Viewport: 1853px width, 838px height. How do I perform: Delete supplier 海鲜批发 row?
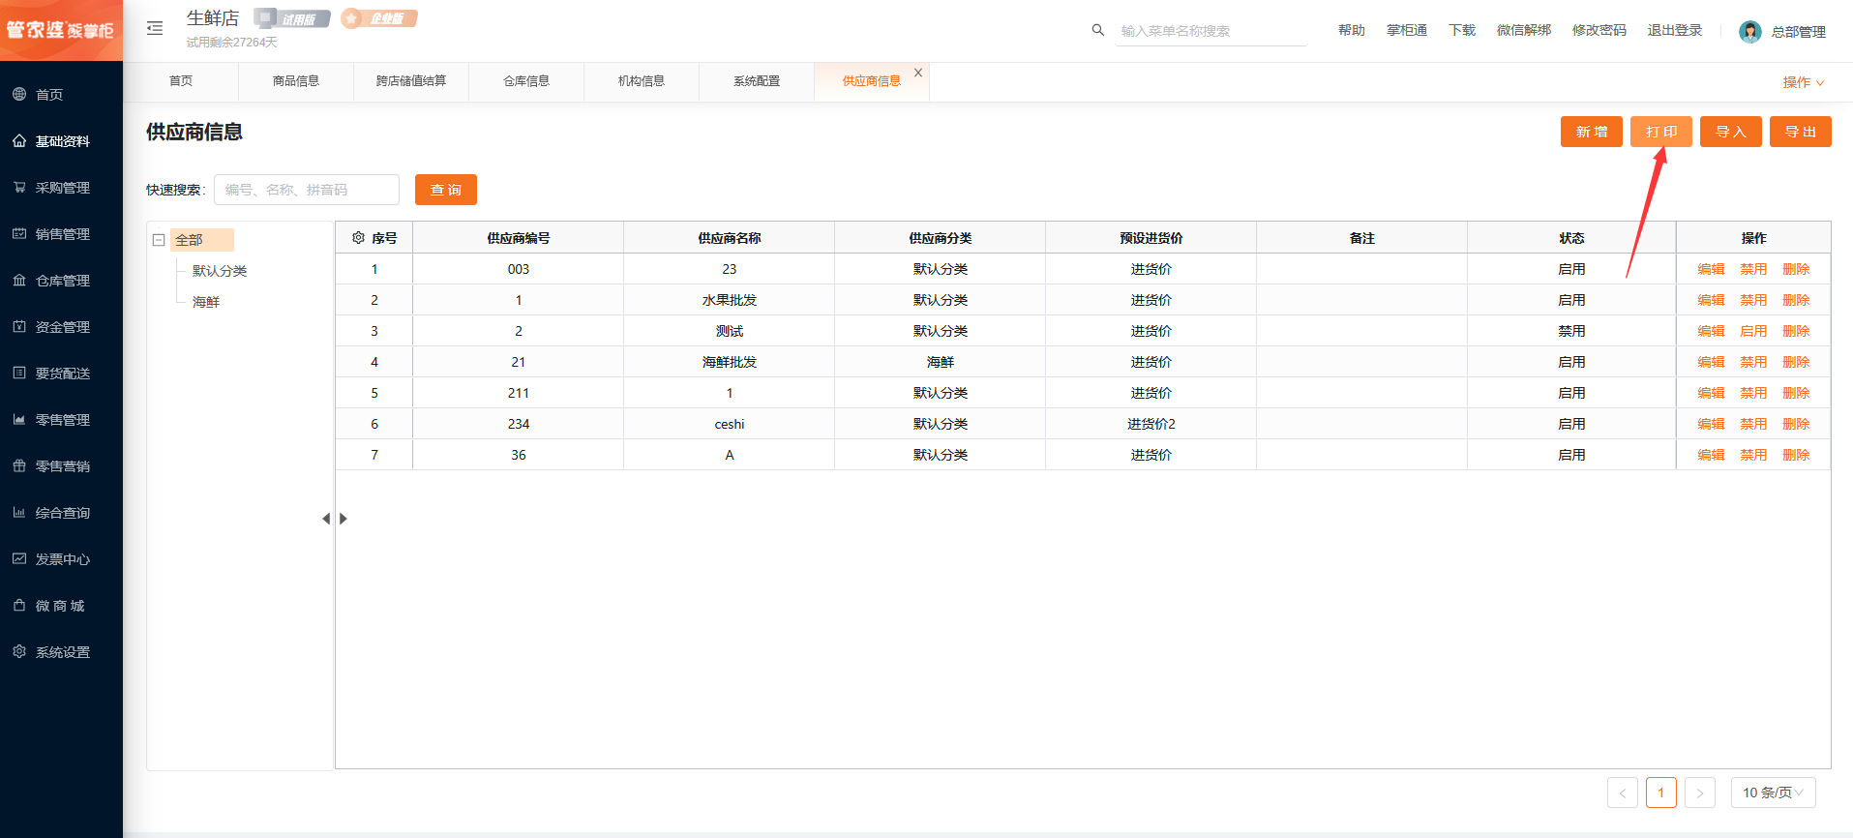pos(1796,362)
